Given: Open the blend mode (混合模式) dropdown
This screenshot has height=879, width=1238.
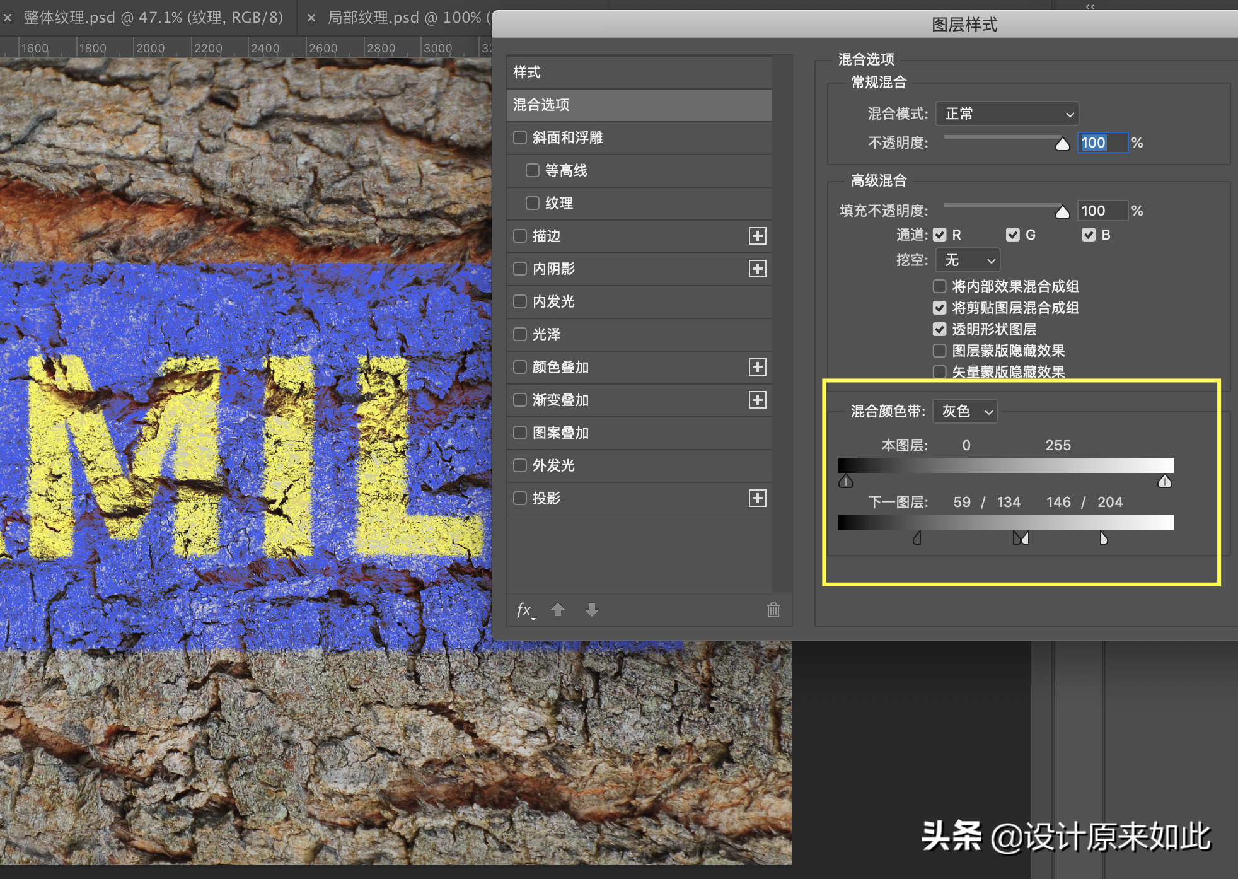Looking at the screenshot, I should pyautogui.click(x=1007, y=114).
